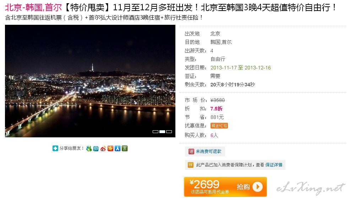The height and width of the screenshot is (200, 349).
Task: Click the 2013-11-17 至 2013-12-16 departure dates
Action: point(241,68)
